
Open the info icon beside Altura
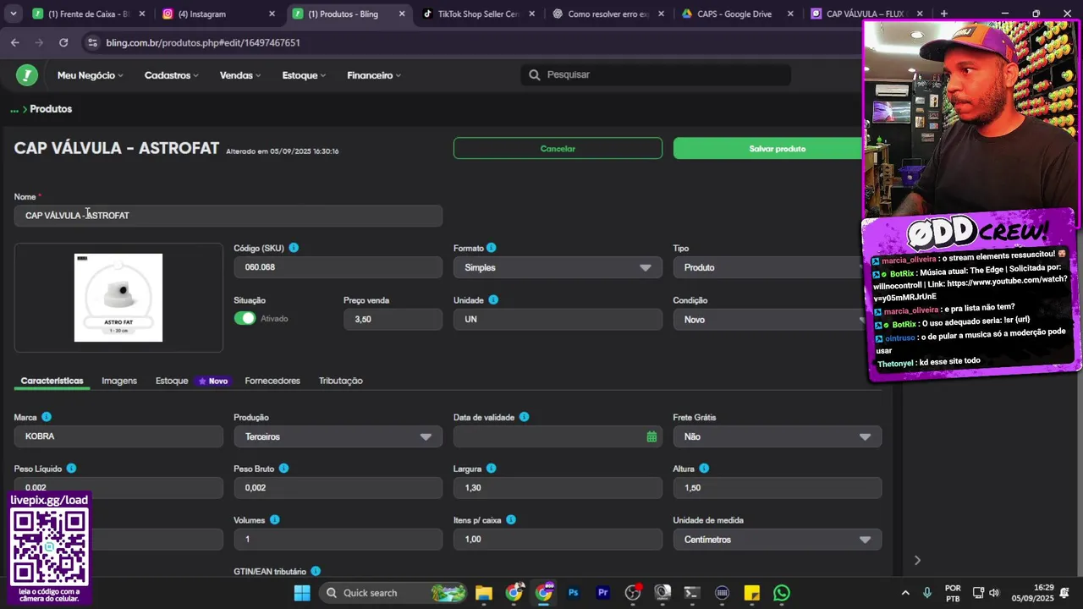point(704,469)
